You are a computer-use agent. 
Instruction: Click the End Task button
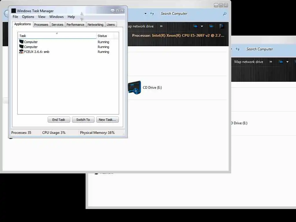[59, 120]
